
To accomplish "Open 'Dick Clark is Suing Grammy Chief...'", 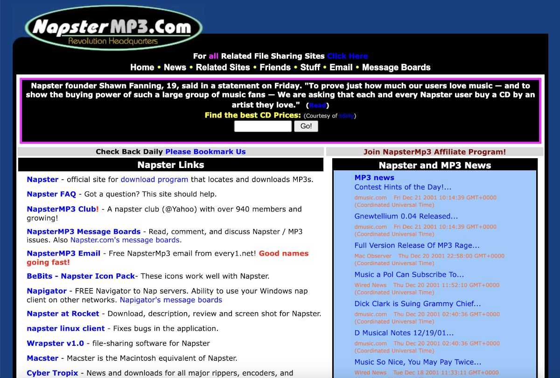I will 418,304.
